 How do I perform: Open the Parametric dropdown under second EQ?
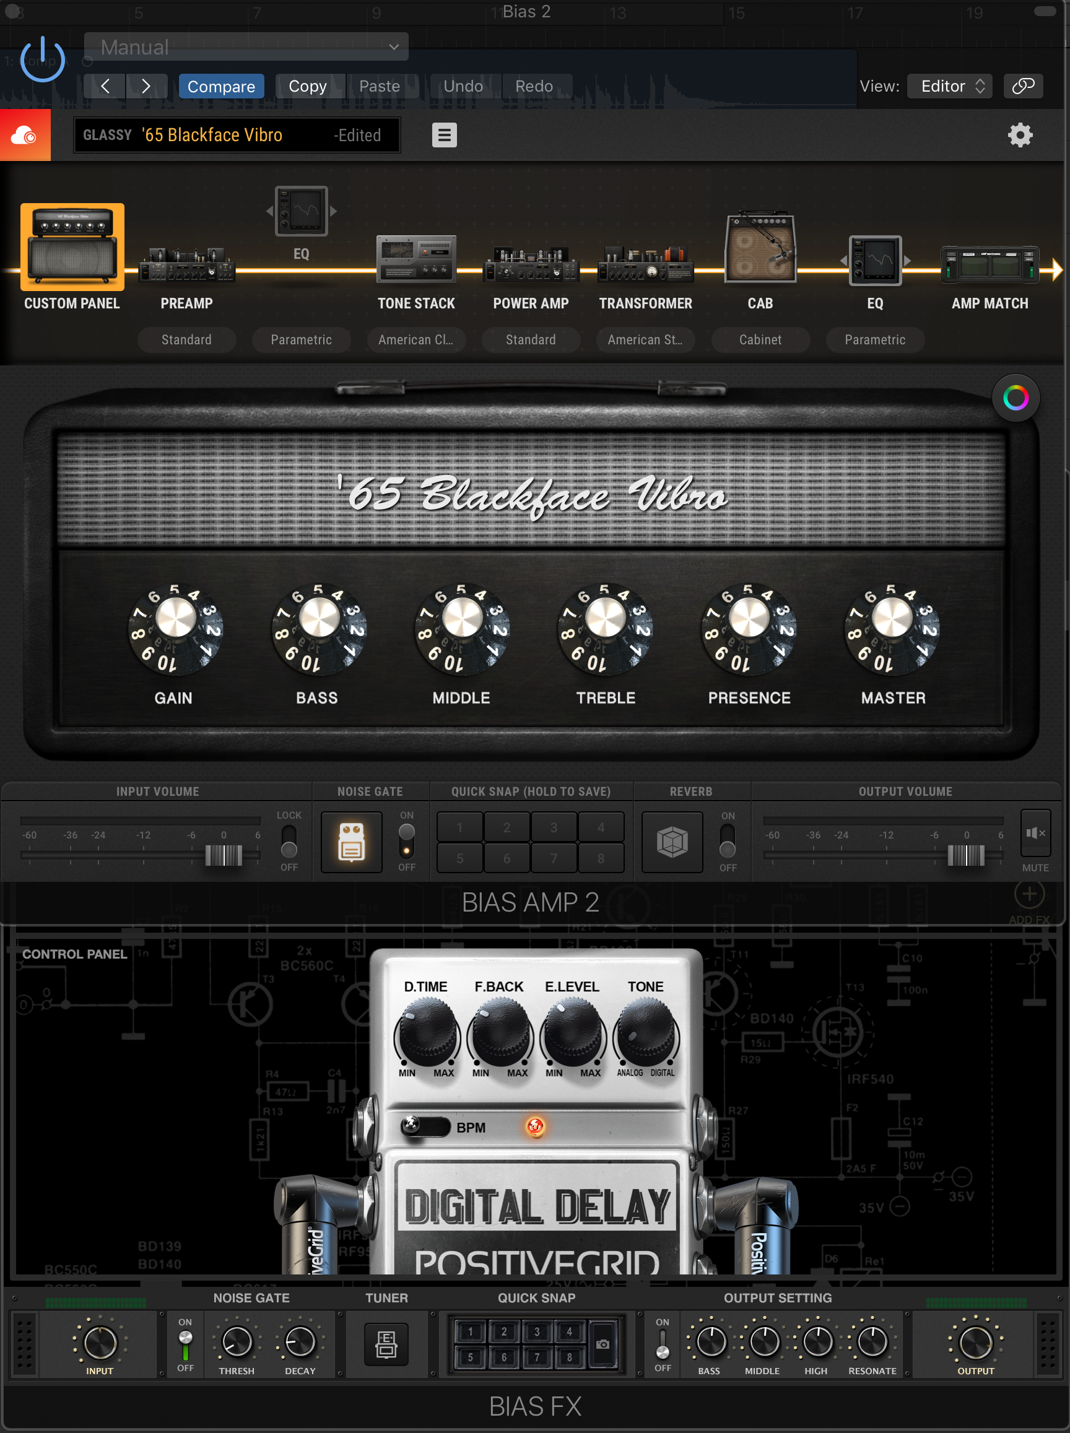click(x=875, y=339)
